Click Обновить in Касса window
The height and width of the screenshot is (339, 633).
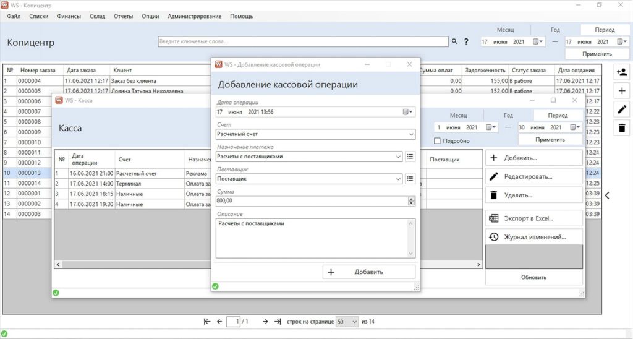pyautogui.click(x=533, y=277)
